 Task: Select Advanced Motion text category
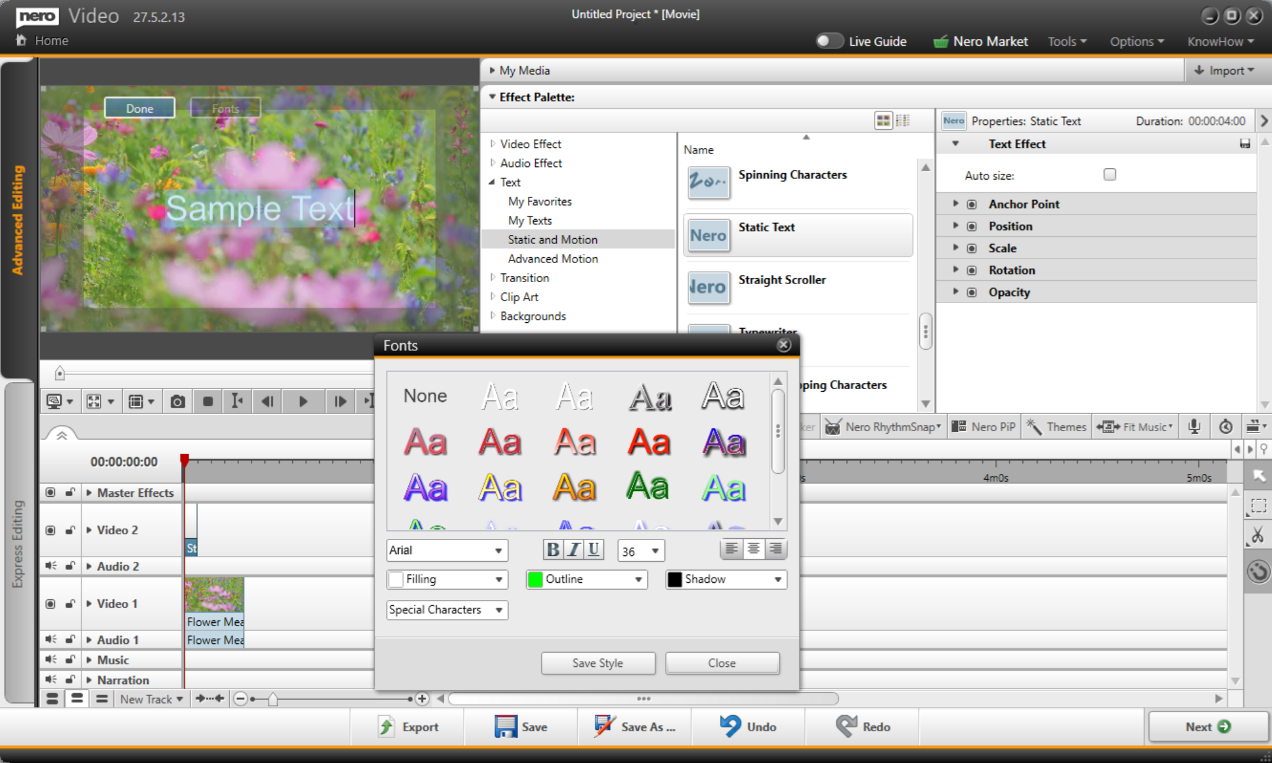pos(552,259)
